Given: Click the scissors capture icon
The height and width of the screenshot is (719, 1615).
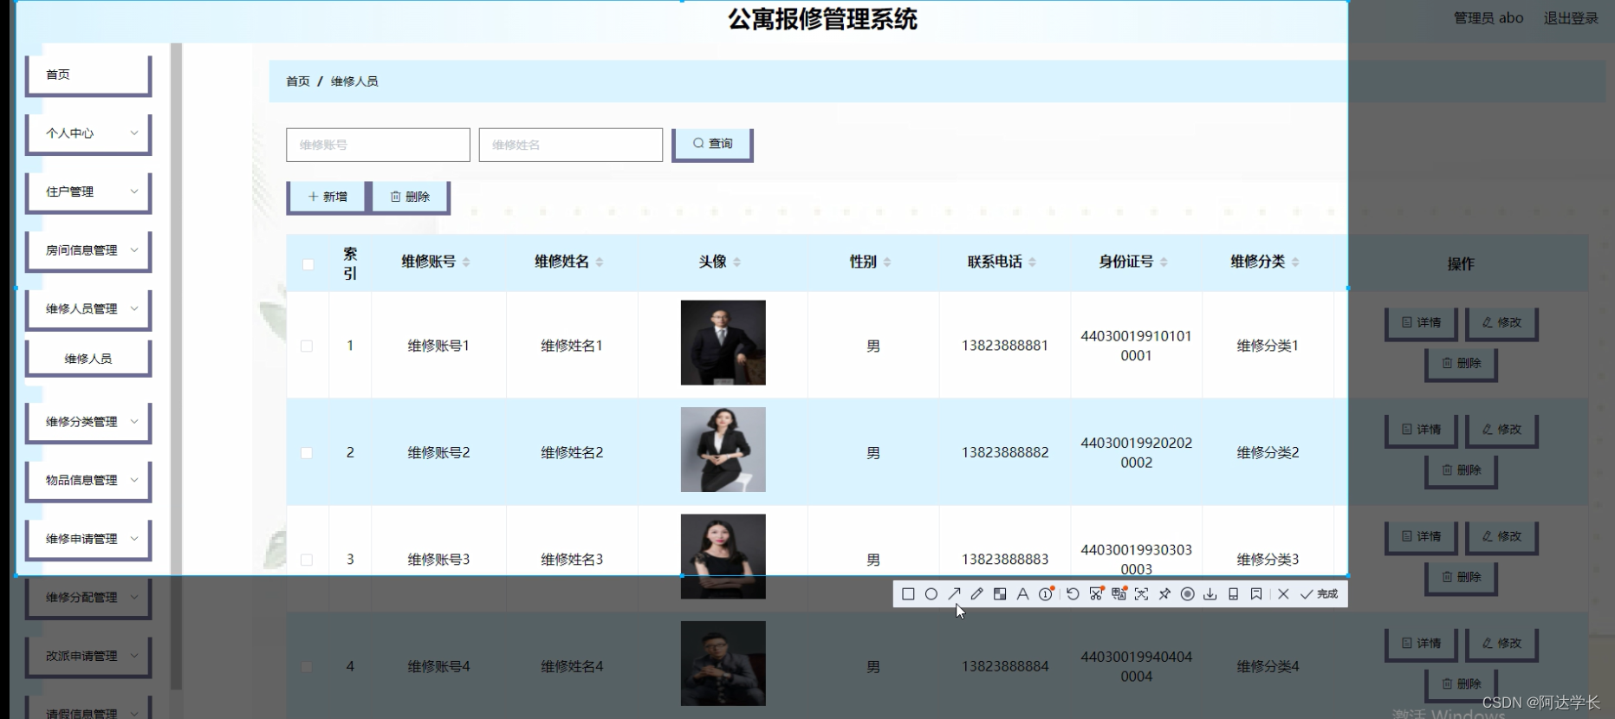Looking at the screenshot, I should tap(1096, 594).
